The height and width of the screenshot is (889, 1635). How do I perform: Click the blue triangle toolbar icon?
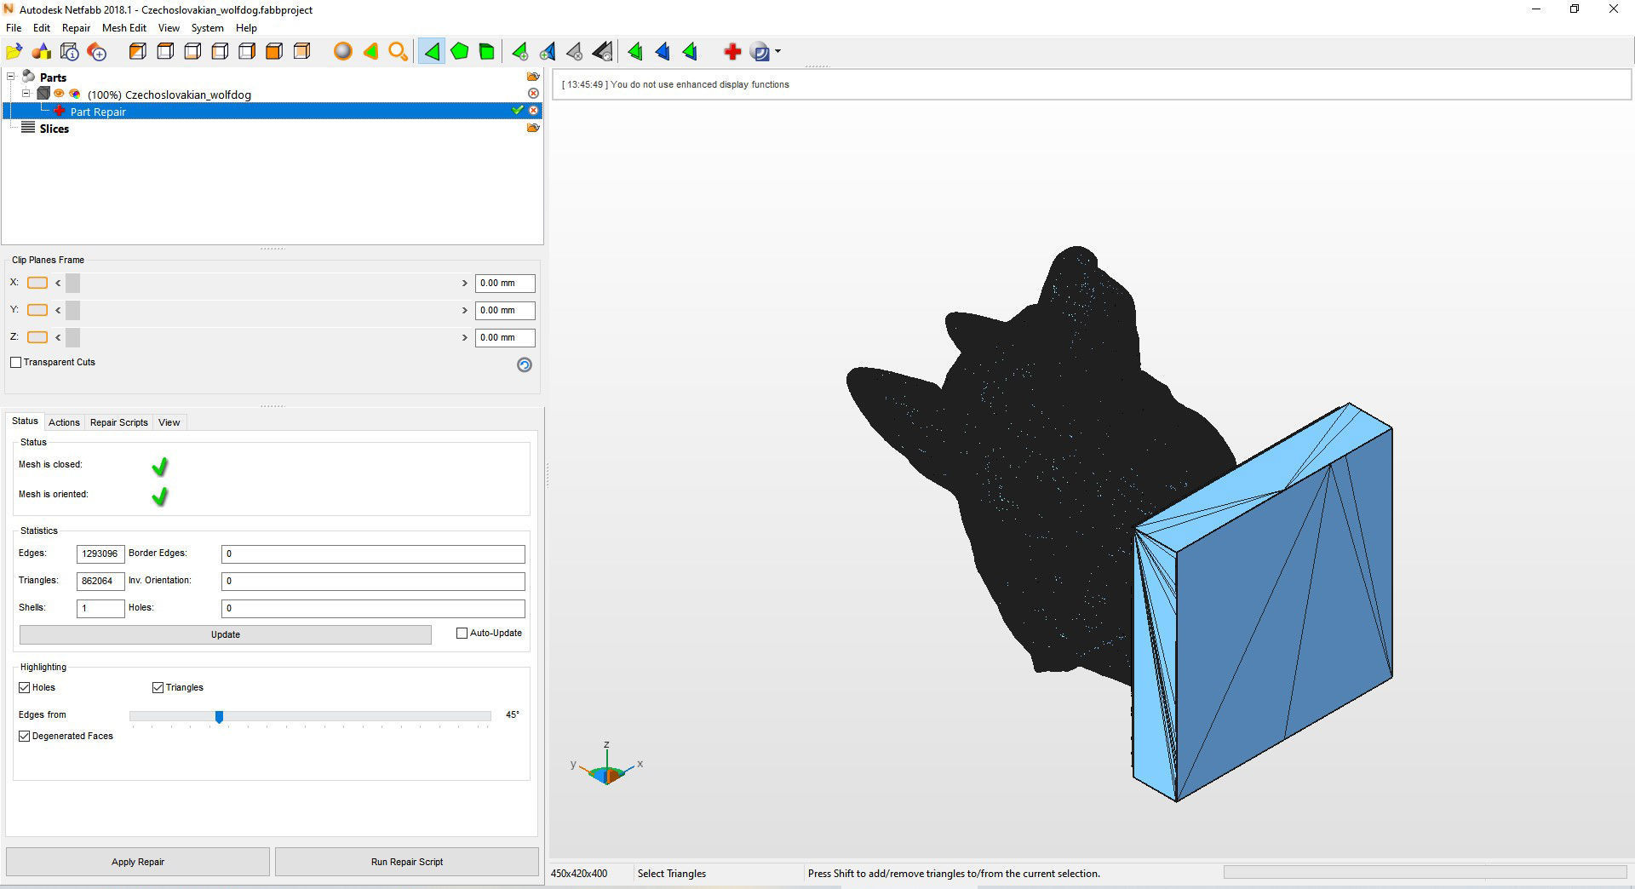click(663, 52)
